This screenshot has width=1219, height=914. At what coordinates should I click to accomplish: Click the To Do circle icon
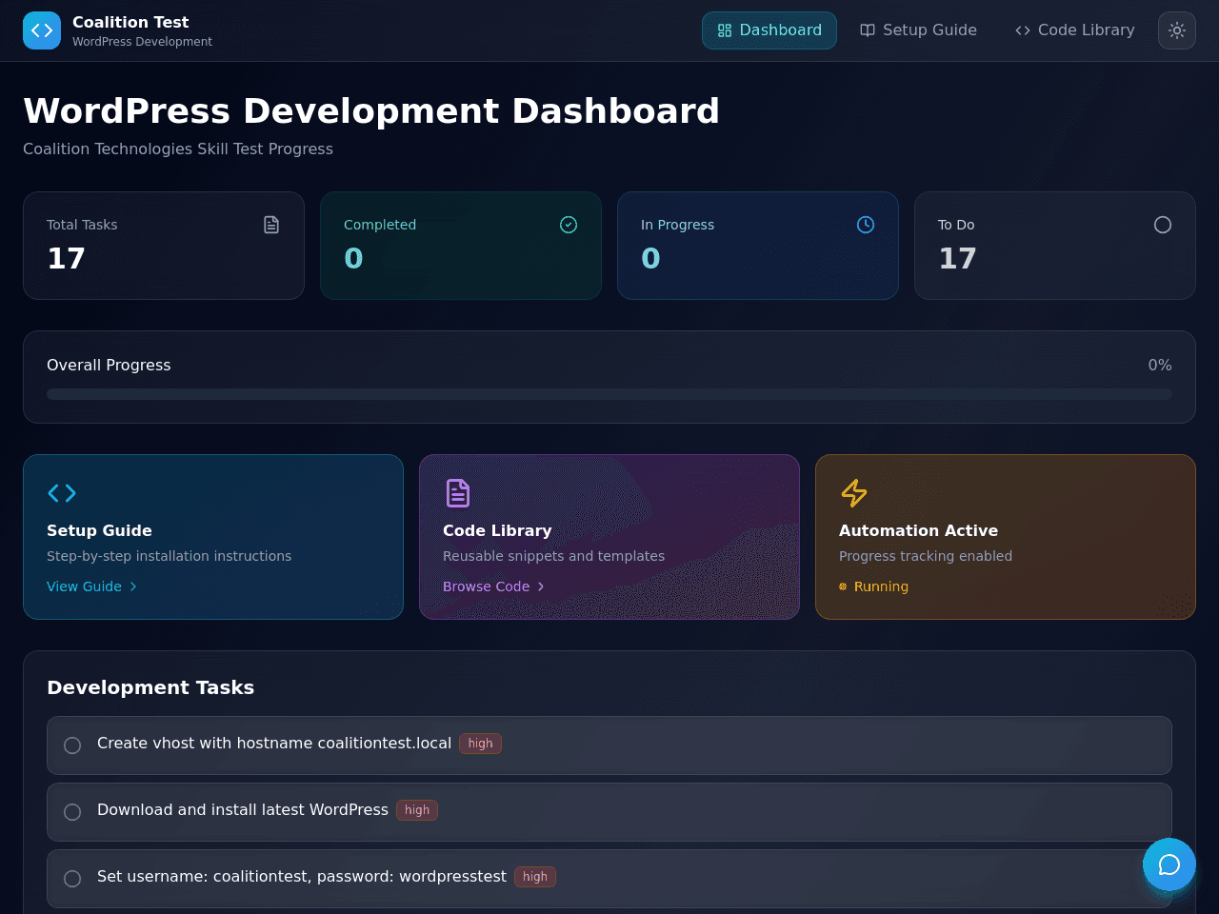click(x=1163, y=225)
